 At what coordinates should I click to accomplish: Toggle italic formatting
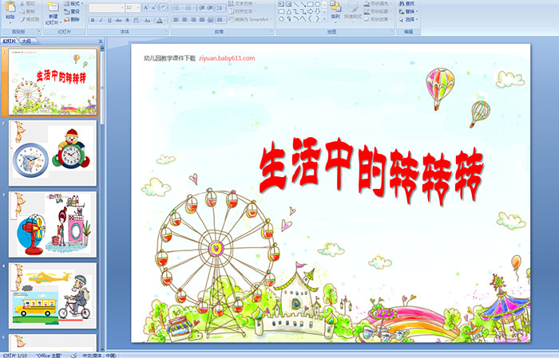tap(101, 20)
